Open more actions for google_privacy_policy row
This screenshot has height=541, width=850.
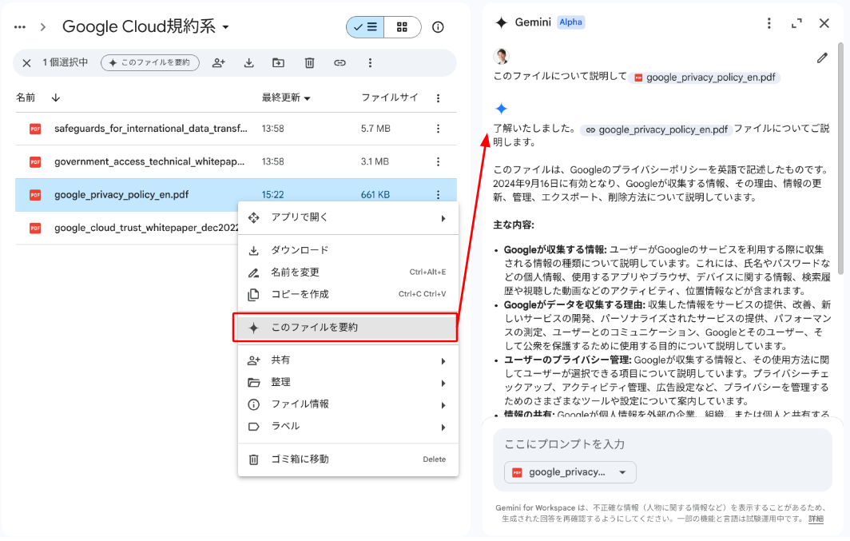coord(438,195)
